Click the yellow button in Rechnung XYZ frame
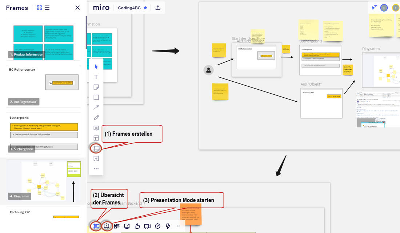 [x=334, y=96]
